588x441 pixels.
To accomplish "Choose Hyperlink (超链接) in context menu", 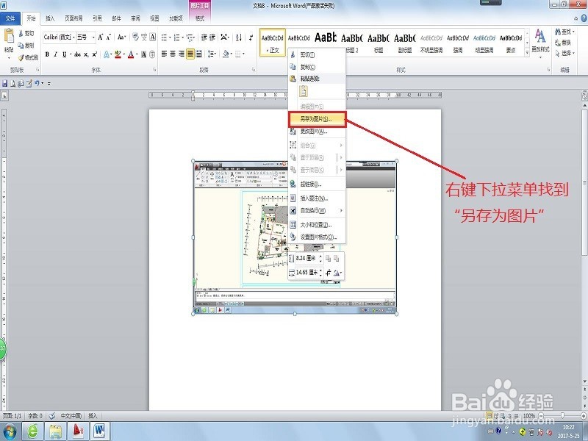I will [317, 184].
